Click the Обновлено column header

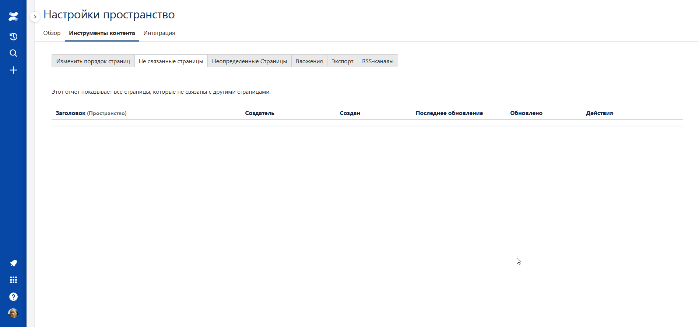(526, 113)
